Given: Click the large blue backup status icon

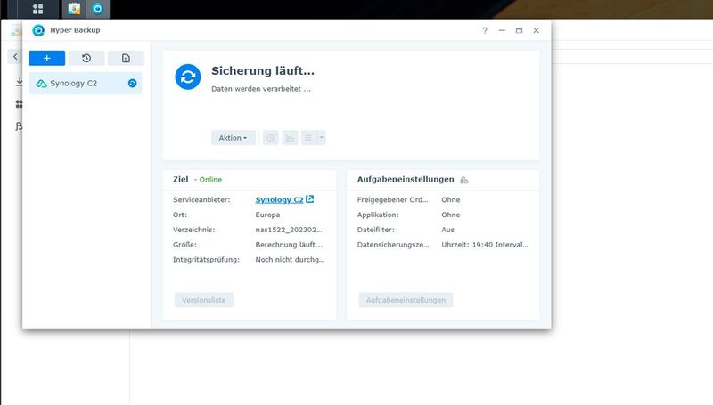Looking at the screenshot, I should (x=188, y=77).
